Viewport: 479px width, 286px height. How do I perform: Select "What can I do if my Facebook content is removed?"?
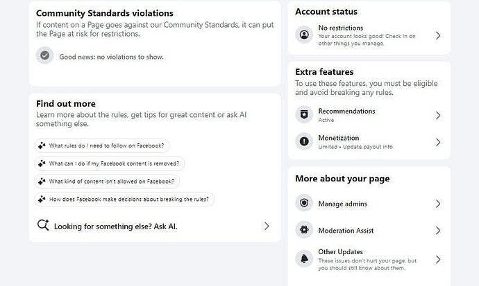pos(110,163)
